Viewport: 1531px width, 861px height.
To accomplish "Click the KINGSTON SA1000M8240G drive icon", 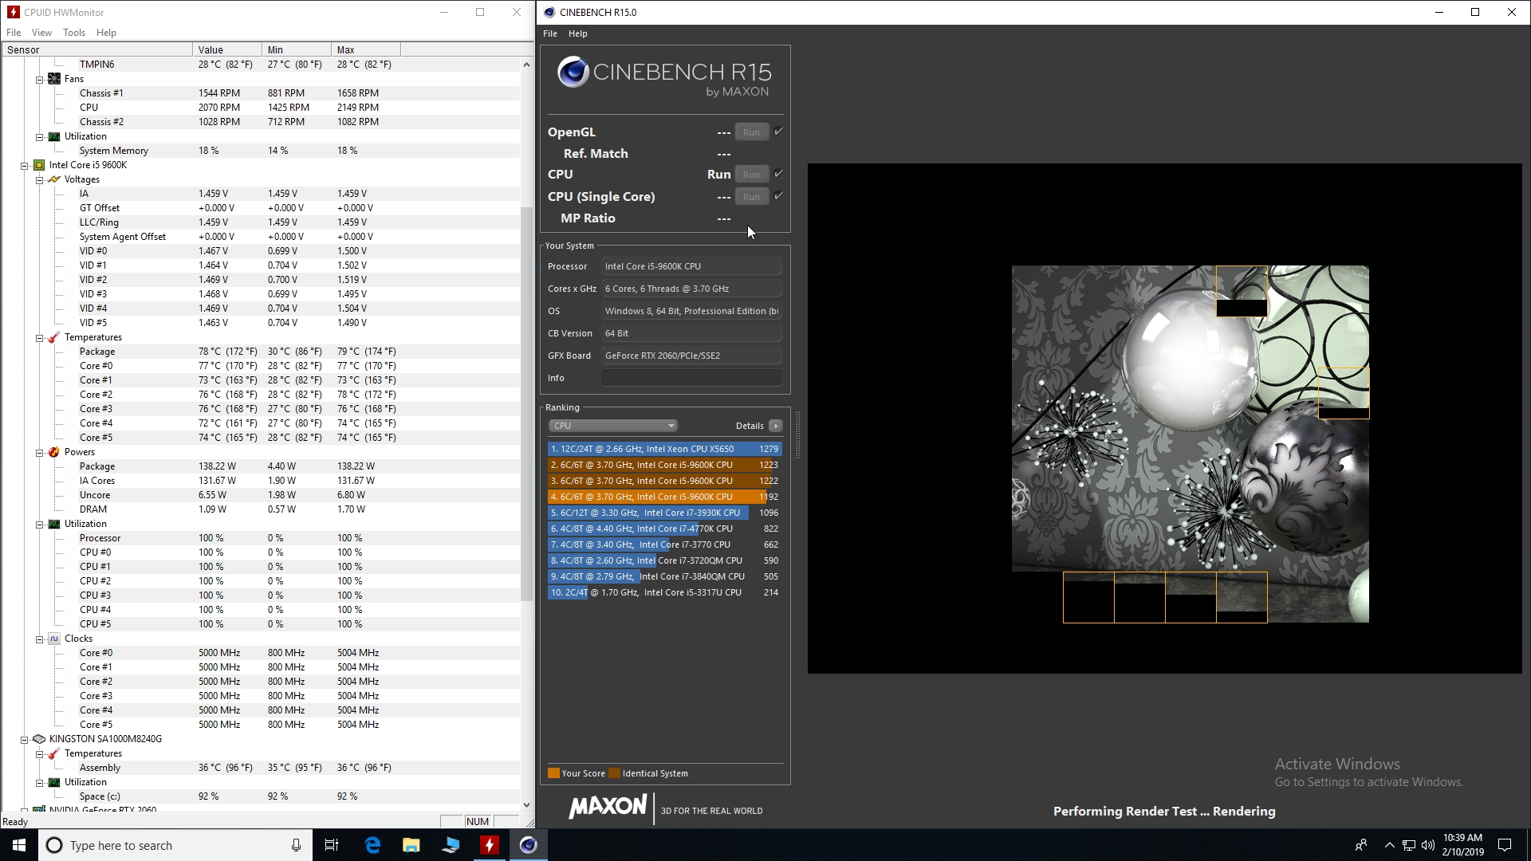I will [39, 739].
